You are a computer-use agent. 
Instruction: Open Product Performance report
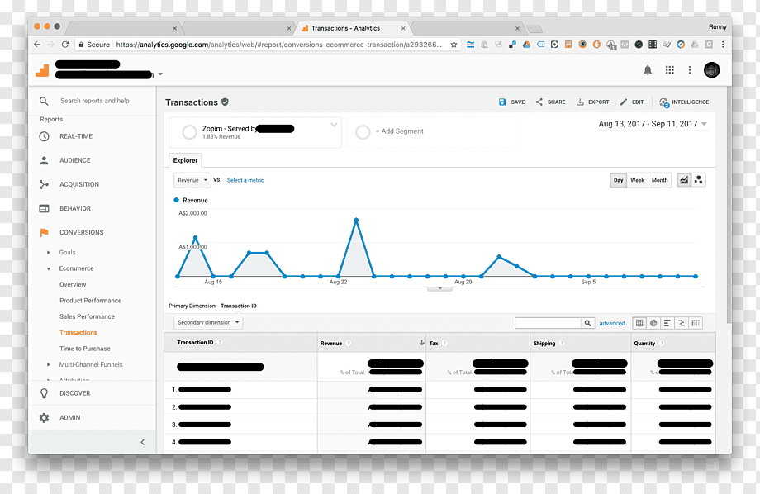90,301
